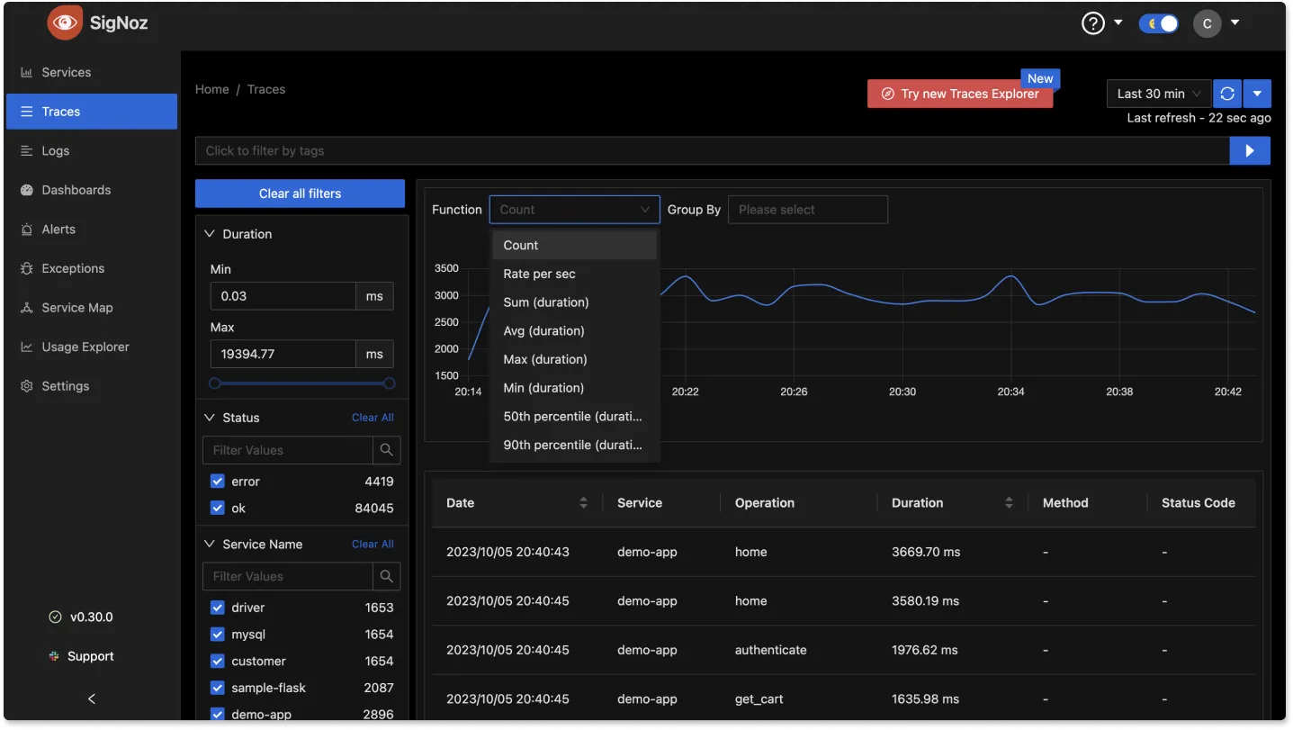Toggle dark/light theme switch
Viewport: 1293px width, 730px height.
click(1159, 23)
